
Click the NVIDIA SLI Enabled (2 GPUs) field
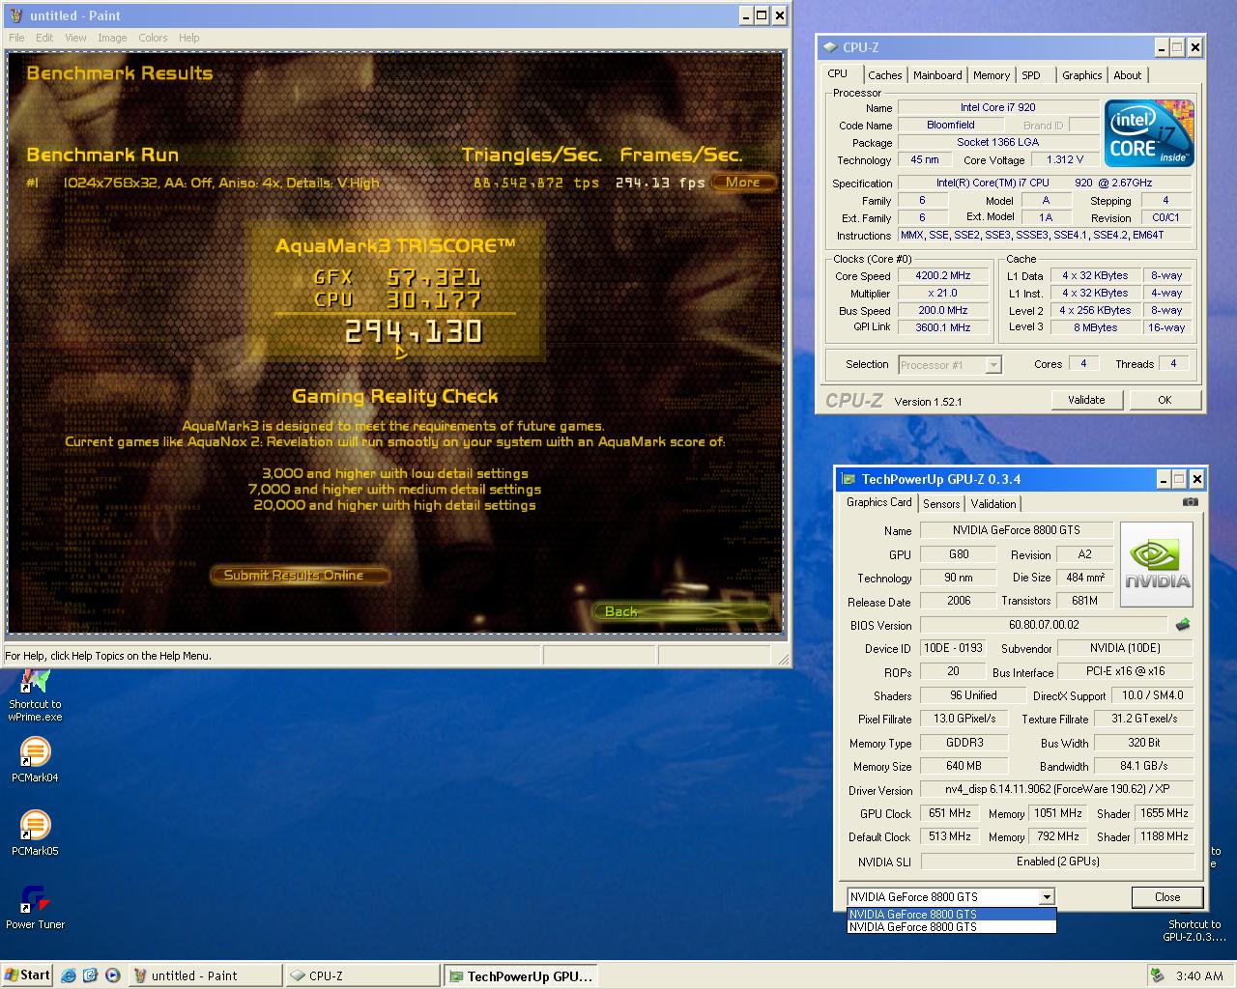(1057, 862)
